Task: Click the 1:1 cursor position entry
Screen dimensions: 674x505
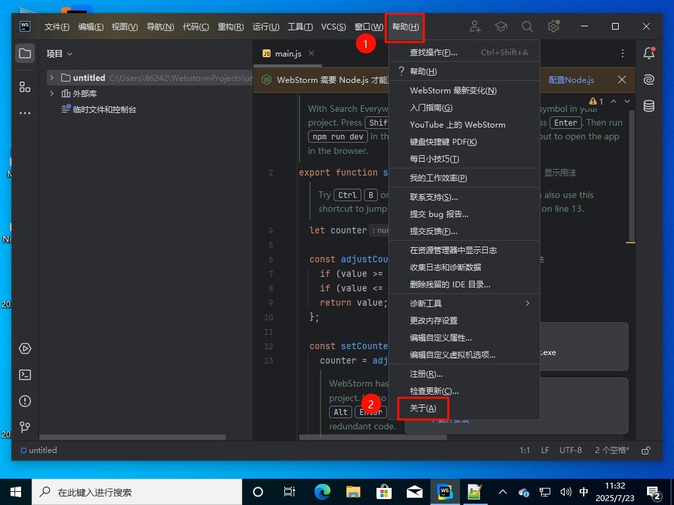Action: point(525,450)
